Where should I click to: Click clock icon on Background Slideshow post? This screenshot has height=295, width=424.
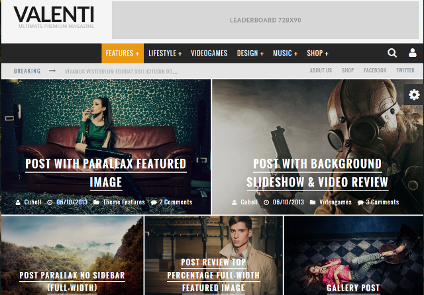266,202
